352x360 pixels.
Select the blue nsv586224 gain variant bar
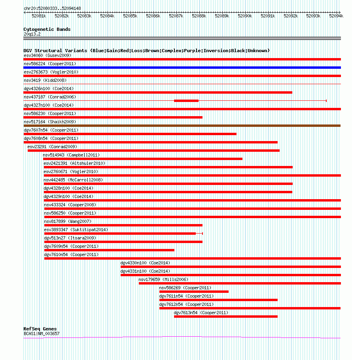pyautogui.click(x=182, y=68)
